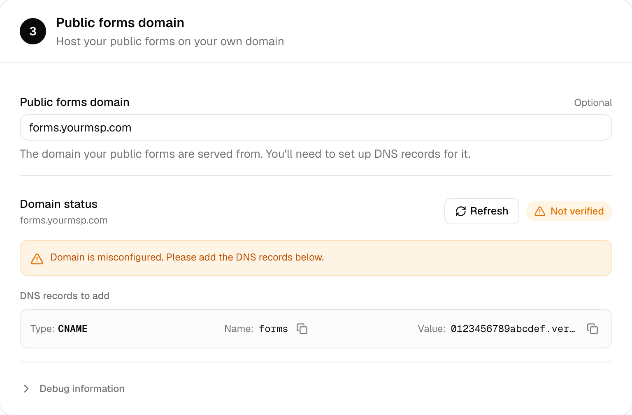
Task: Click the 'Host your public forms' subtitle
Action: click(x=170, y=41)
